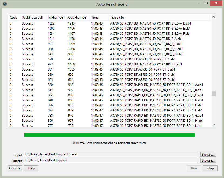The image size is (224, 178).
Task: Select the A3730_50_POP7_RAPID_BD_1_B.ab1 trace file
Action: point(156,90)
